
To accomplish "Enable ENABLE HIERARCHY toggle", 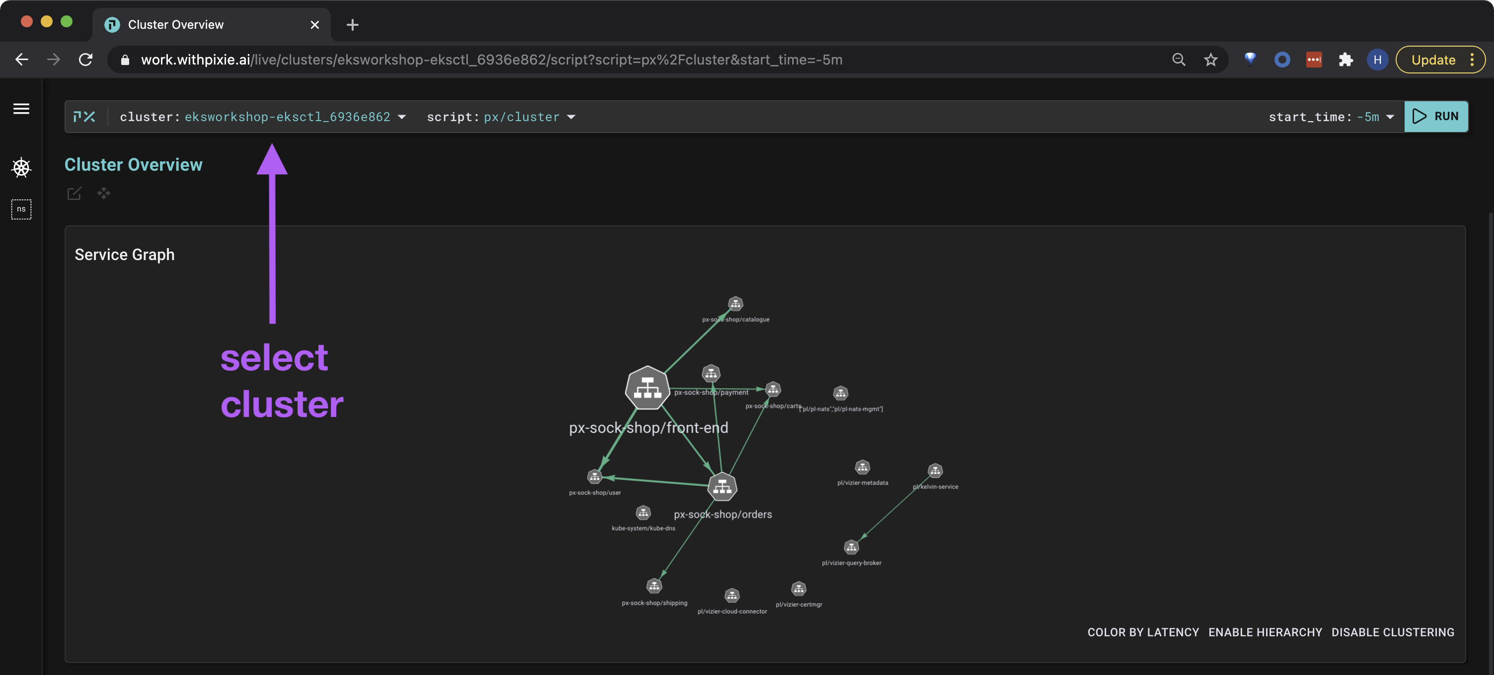I will click(1266, 632).
